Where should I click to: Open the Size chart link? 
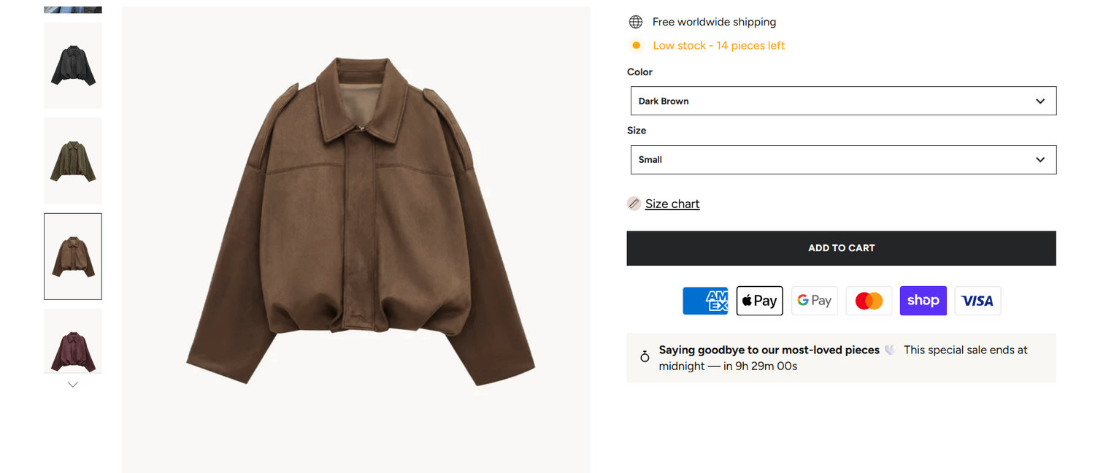tap(672, 204)
